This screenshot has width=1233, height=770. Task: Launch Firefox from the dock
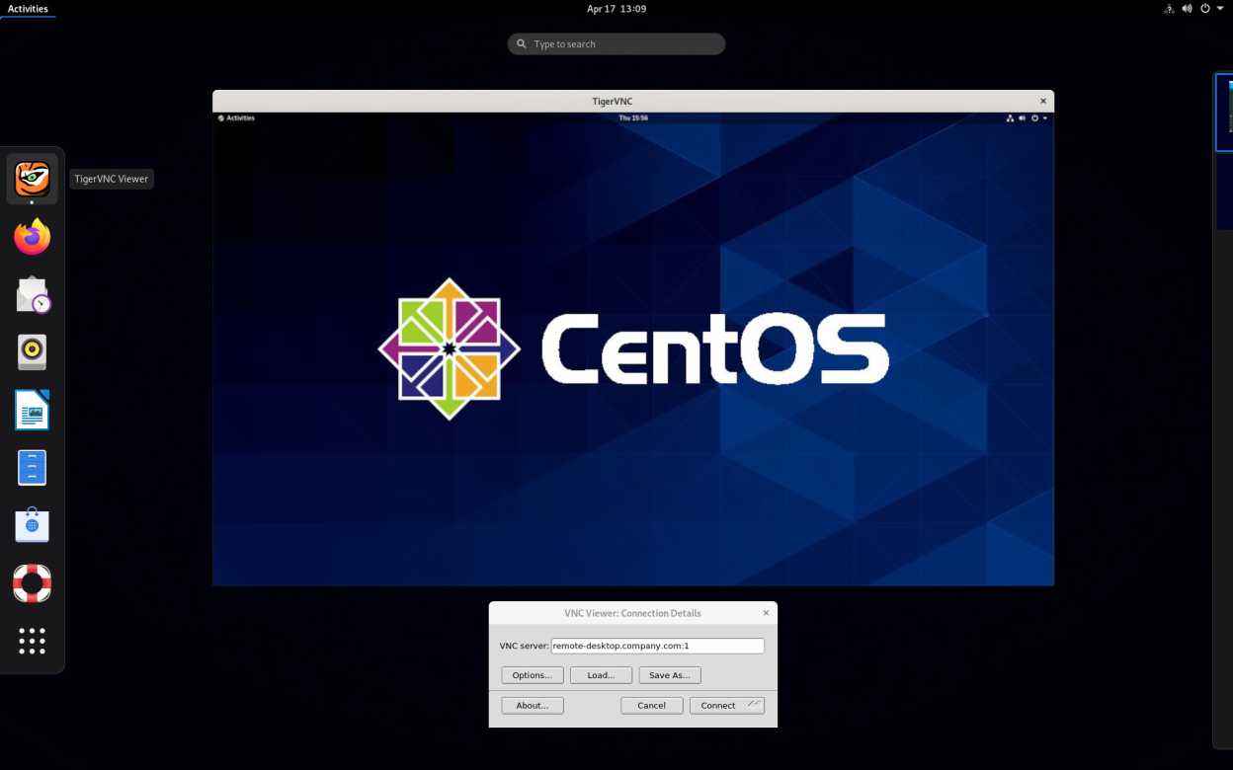pyautogui.click(x=32, y=237)
